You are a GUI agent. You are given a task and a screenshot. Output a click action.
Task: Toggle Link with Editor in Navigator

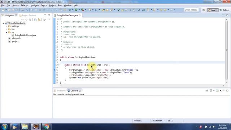[39, 19]
